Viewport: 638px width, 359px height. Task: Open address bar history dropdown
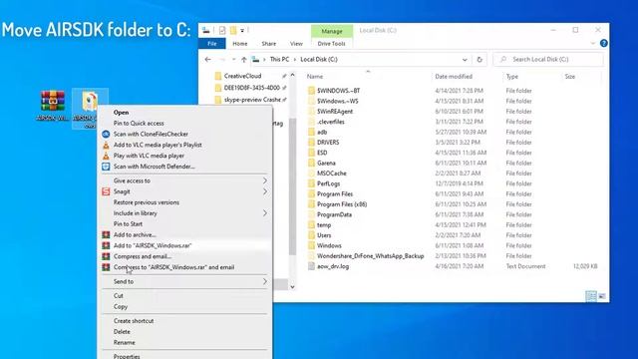(x=465, y=60)
